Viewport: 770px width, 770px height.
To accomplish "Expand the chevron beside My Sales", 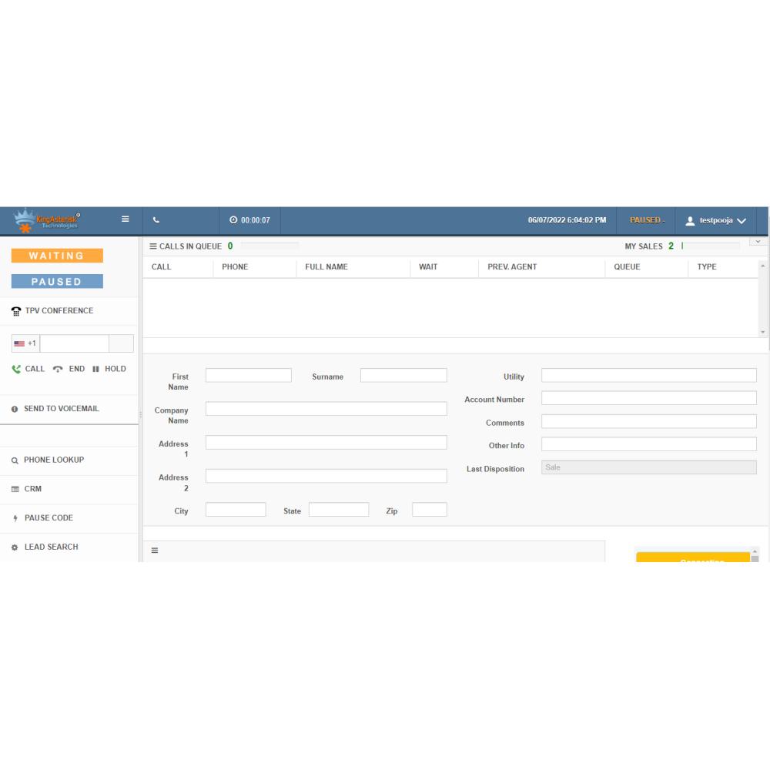I will (758, 242).
